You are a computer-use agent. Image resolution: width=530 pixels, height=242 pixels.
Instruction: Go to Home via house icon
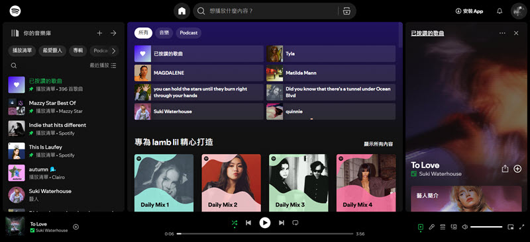click(182, 11)
